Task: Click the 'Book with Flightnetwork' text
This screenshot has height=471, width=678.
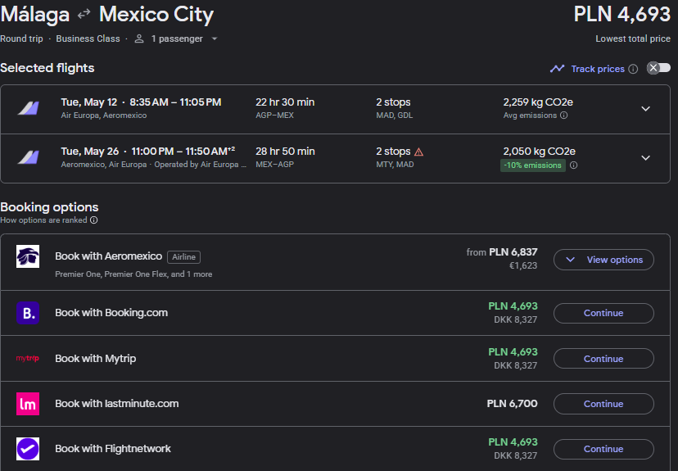Action: 113,449
